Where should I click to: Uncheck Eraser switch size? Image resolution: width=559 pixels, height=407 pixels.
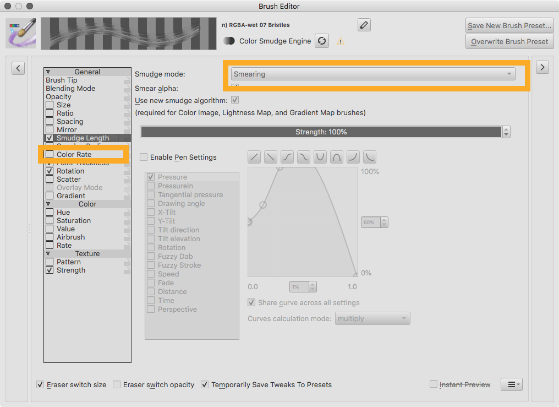[x=40, y=384]
